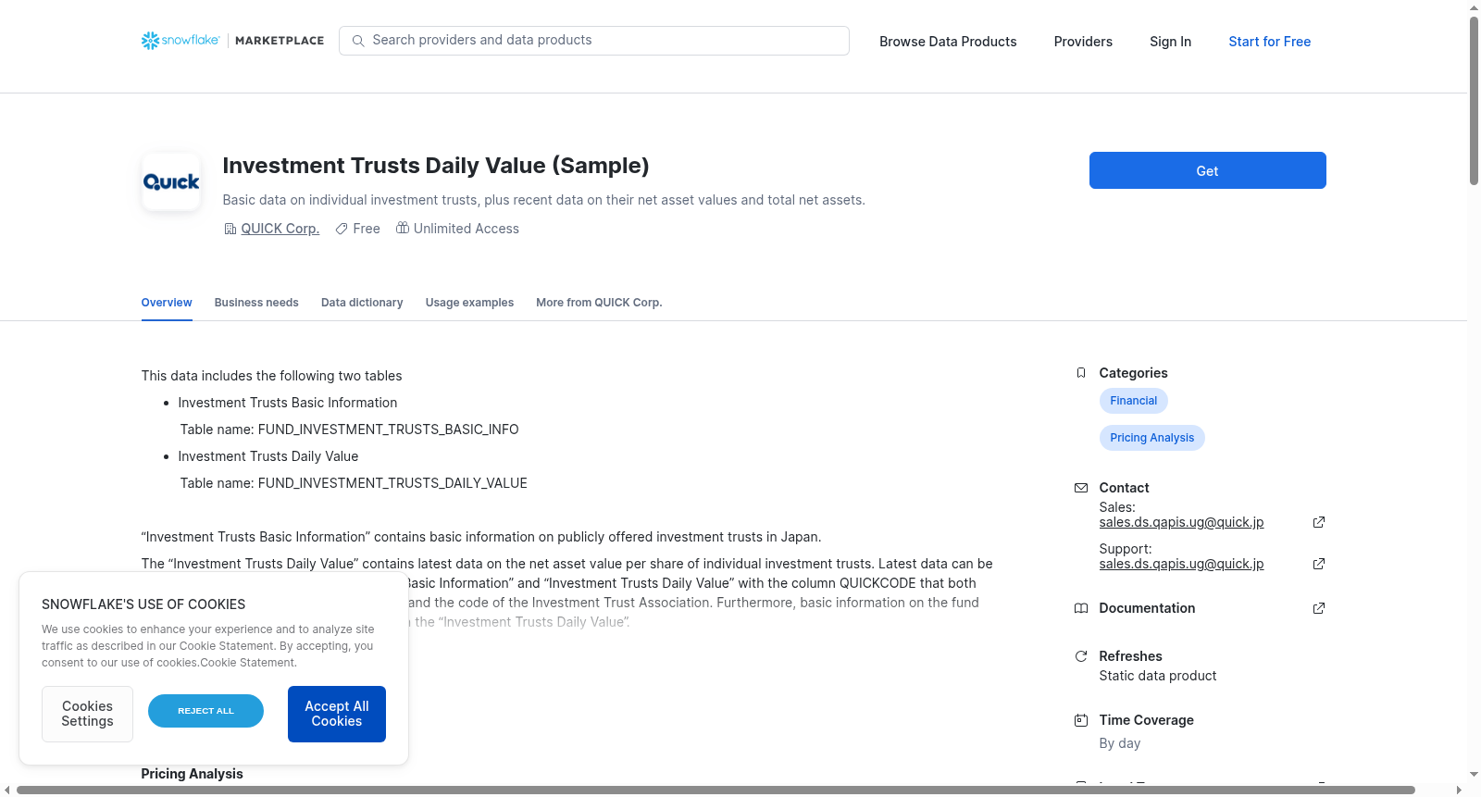Click the blue Get button
The height and width of the screenshot is (797, 1481).
coord(1207,170)
